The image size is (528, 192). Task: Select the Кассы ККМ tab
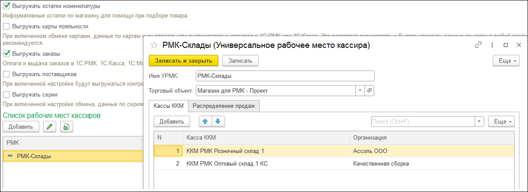tap(168, 106)
